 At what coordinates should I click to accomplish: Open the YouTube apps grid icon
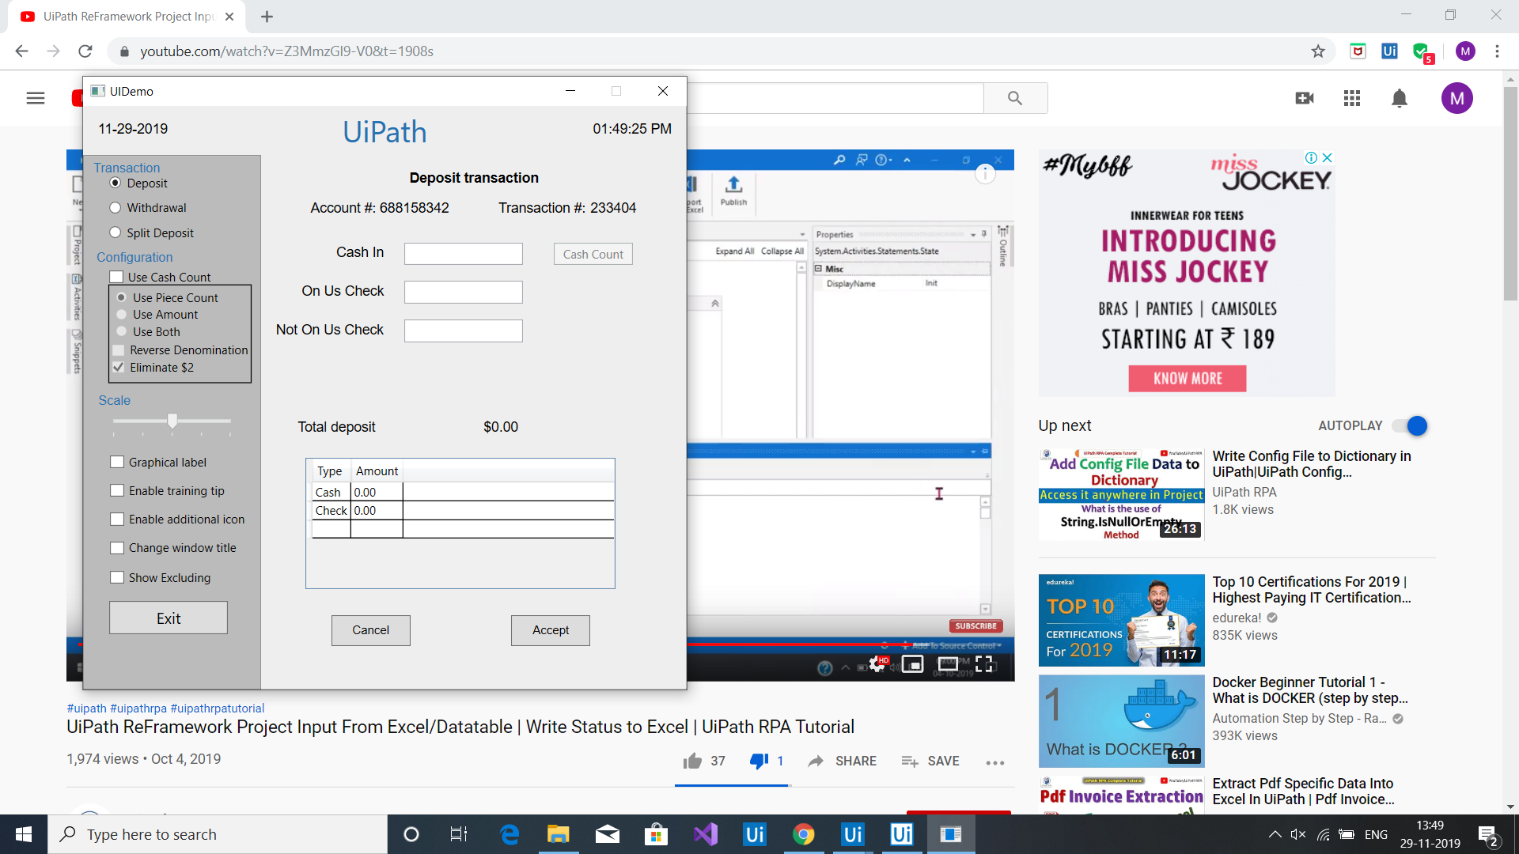pyautogui.click(x=1352, y=98)
